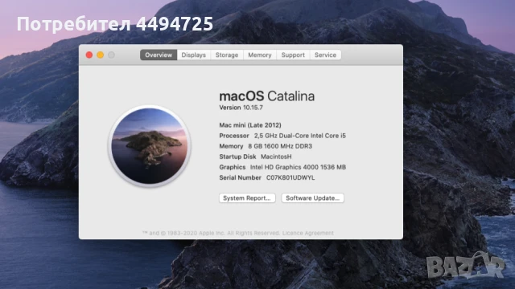Select the Memory tab
This screenshot has height=289, width=515.
tap(260, 55)
